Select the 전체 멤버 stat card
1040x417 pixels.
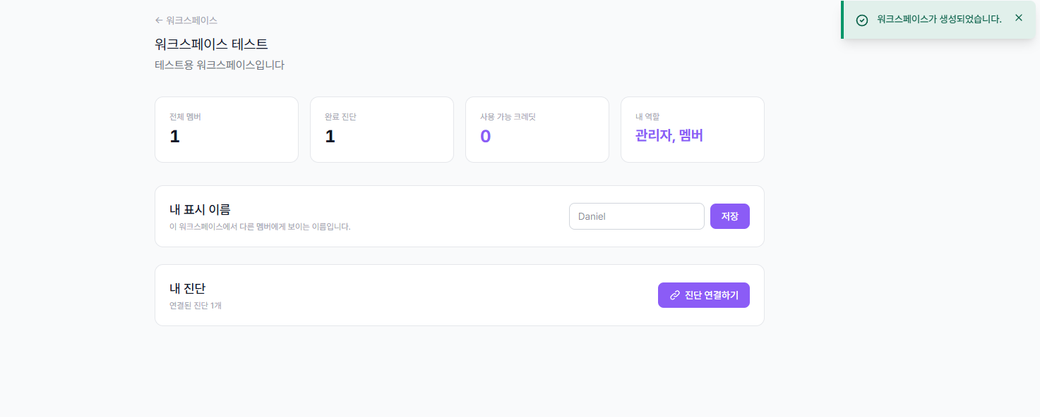coord(226,130)
